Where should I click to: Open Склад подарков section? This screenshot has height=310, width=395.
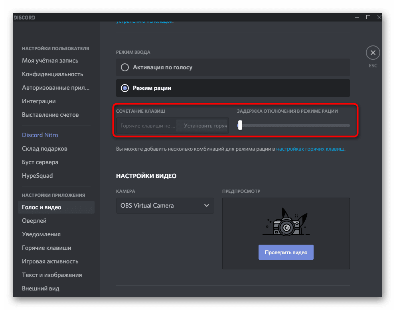[45, 149]
